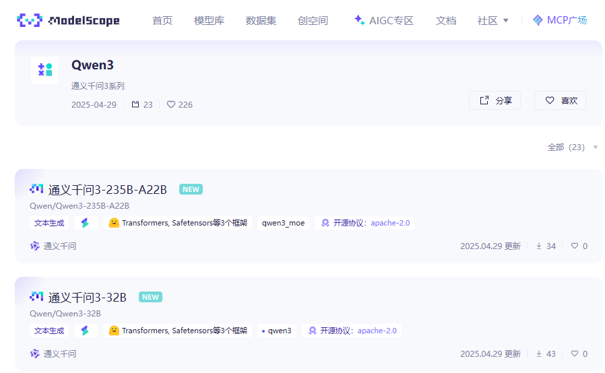Image resolution: width=605 pixels, height=373 pixels.
Task: Click the collection count icon beside 23
Action: [135, 104]
